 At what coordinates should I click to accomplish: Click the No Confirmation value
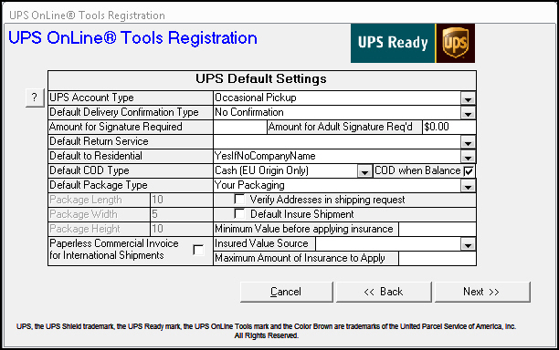pyautogui.click(x=249, y=112)
